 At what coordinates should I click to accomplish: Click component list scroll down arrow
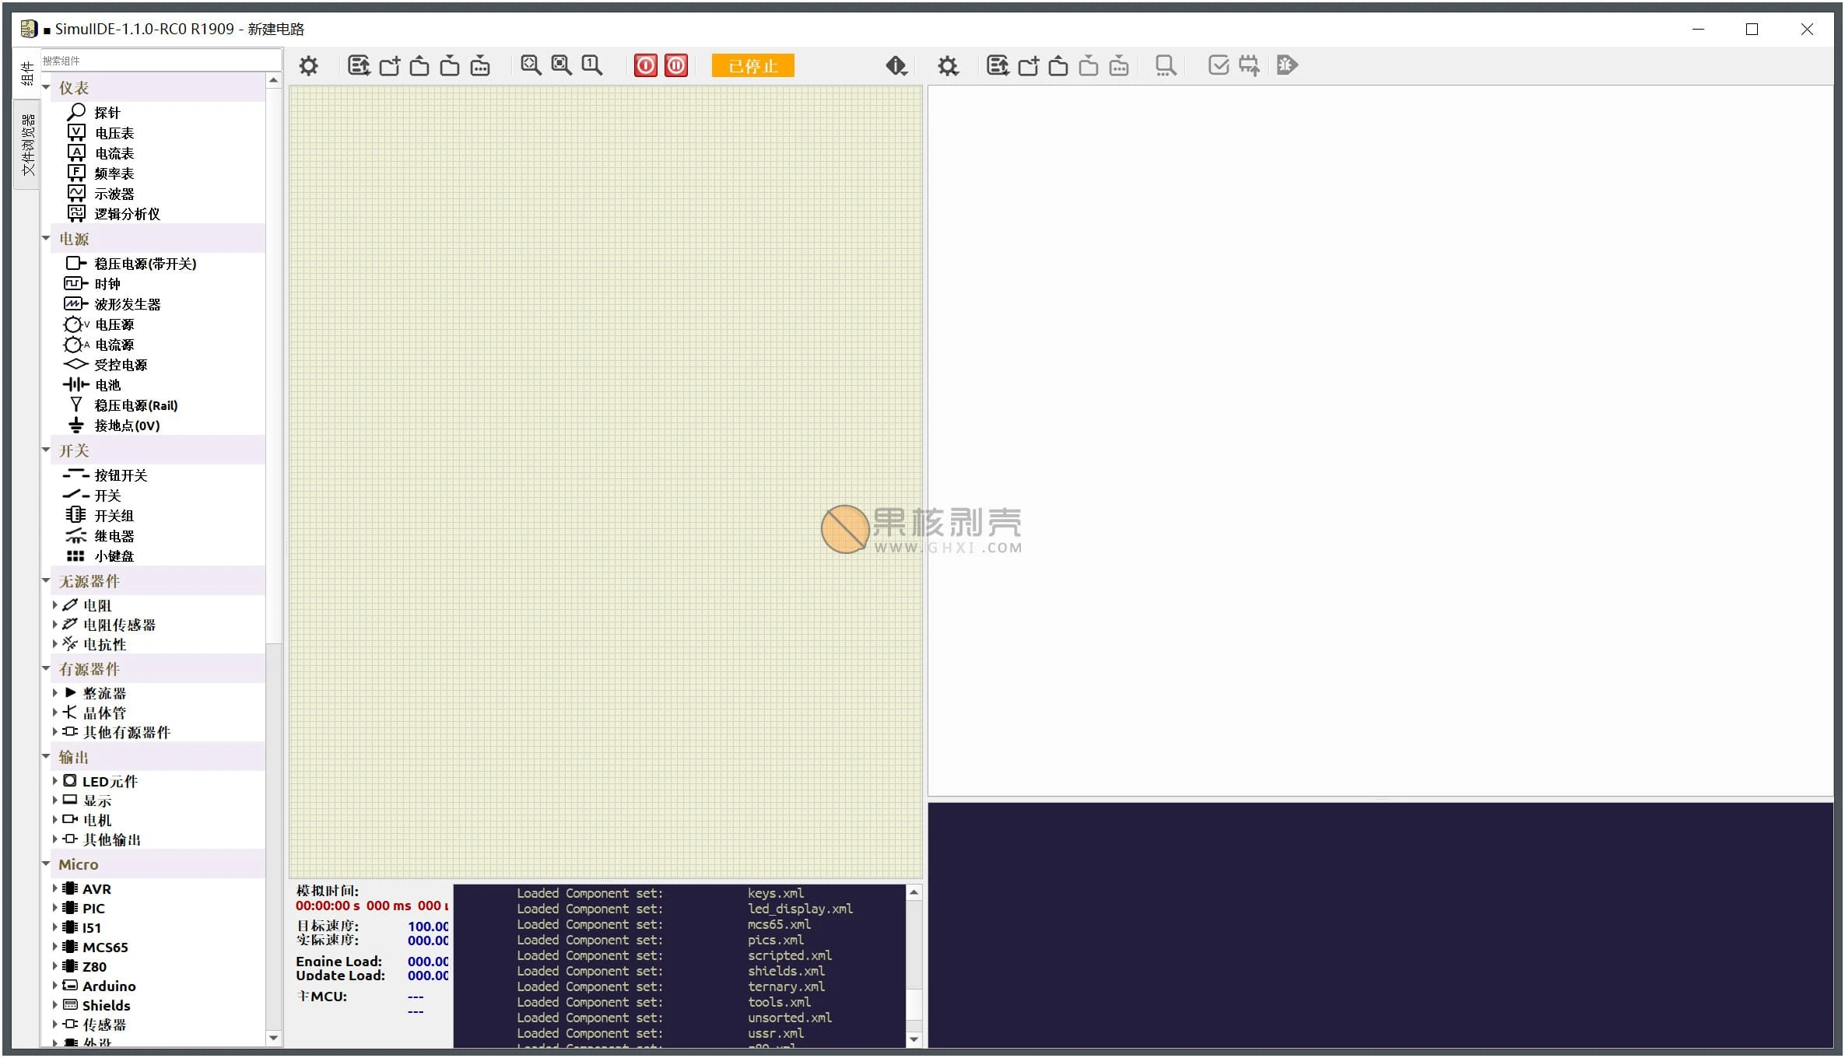[x=273, y=1038]
